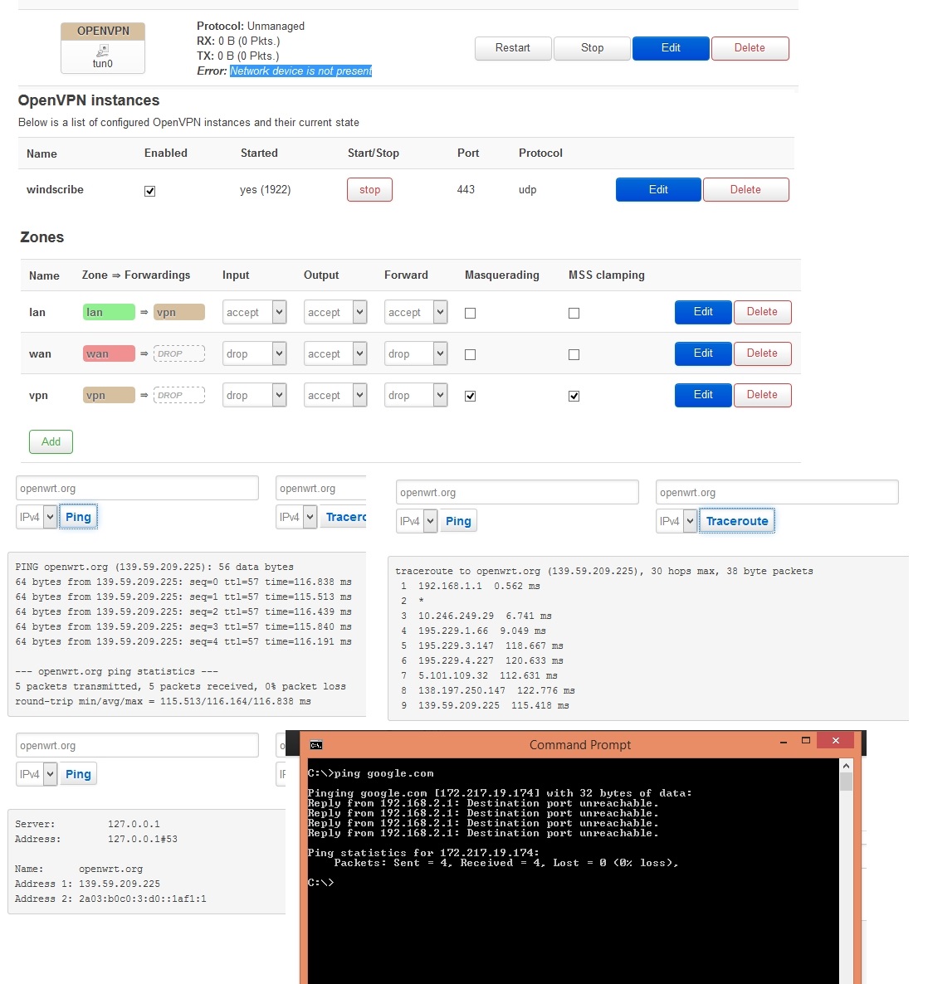Image resolution: width=928 pixels, height=984 pixels.
Task: Toggle the windscribe Enabled checkbox
Action: click(x=150, y=191)
